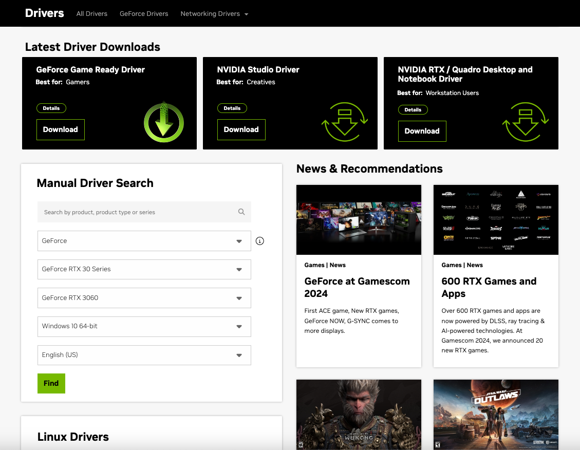The width and height of the screenshot is (580, 450).
Task: Click the search by product input field
Action: click(136, 212)
